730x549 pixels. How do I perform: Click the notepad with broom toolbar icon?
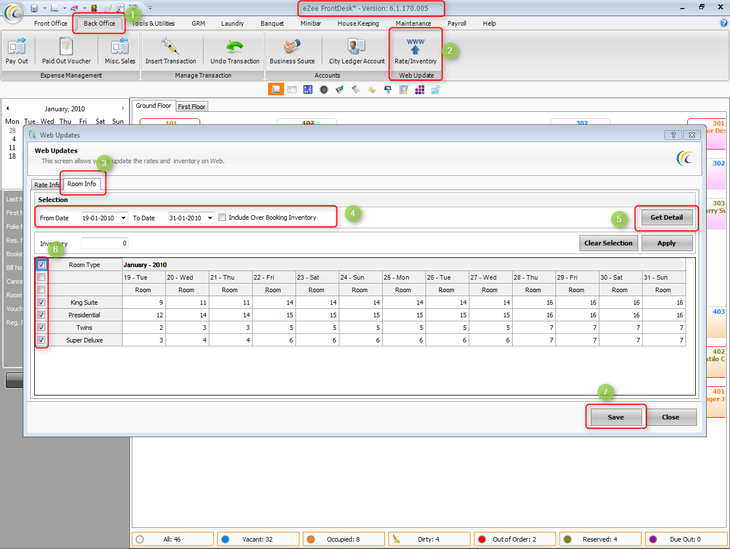pos(404,89)
